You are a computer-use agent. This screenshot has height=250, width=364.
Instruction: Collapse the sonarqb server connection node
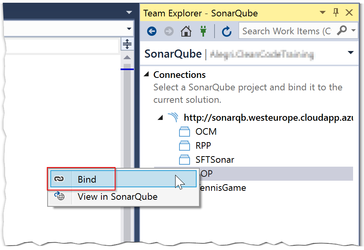point(161,117)
